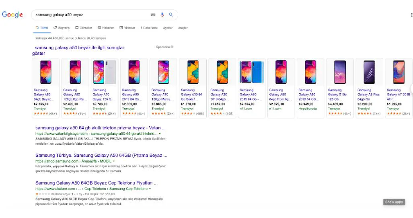Screen dimensions: 413x218
Task: Open Galaxy A30 64 Gb Sedef product card
Action: pos(193,88)
